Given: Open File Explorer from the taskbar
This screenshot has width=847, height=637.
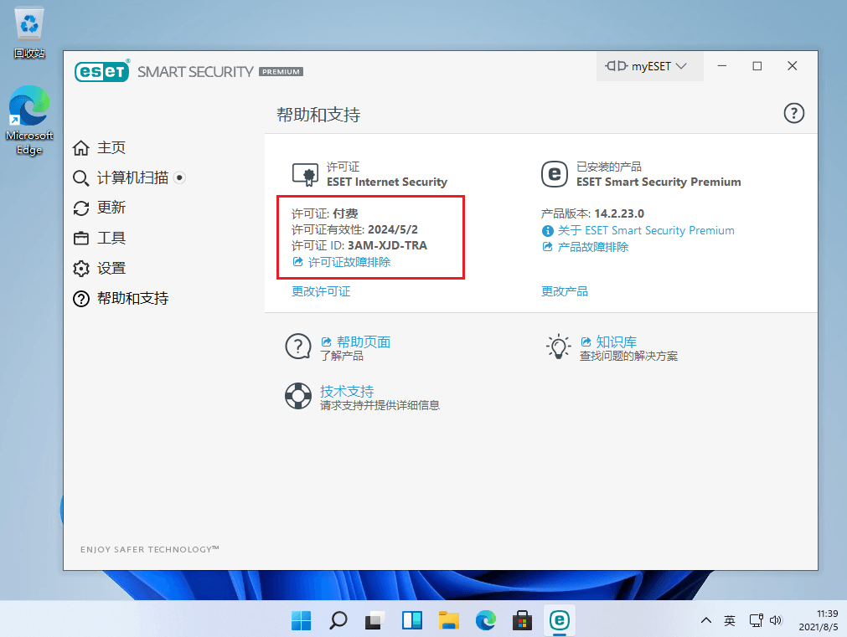Looking at the screenshot, I should point(449,620).
